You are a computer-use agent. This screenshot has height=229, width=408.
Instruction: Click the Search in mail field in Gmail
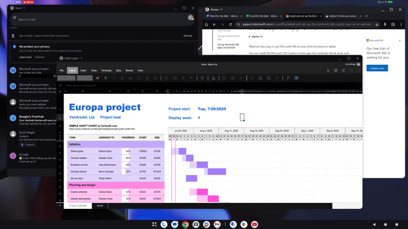tap(102, 19)
